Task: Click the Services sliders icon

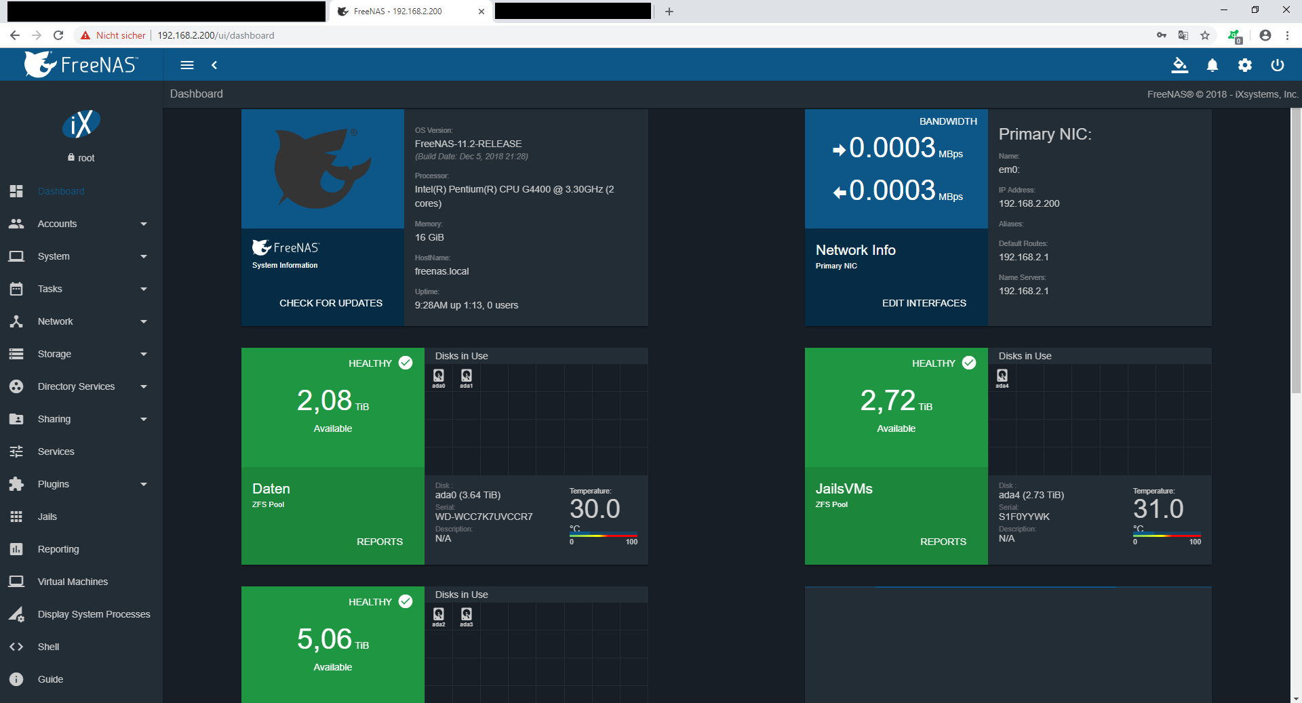Action: (16, 451)
